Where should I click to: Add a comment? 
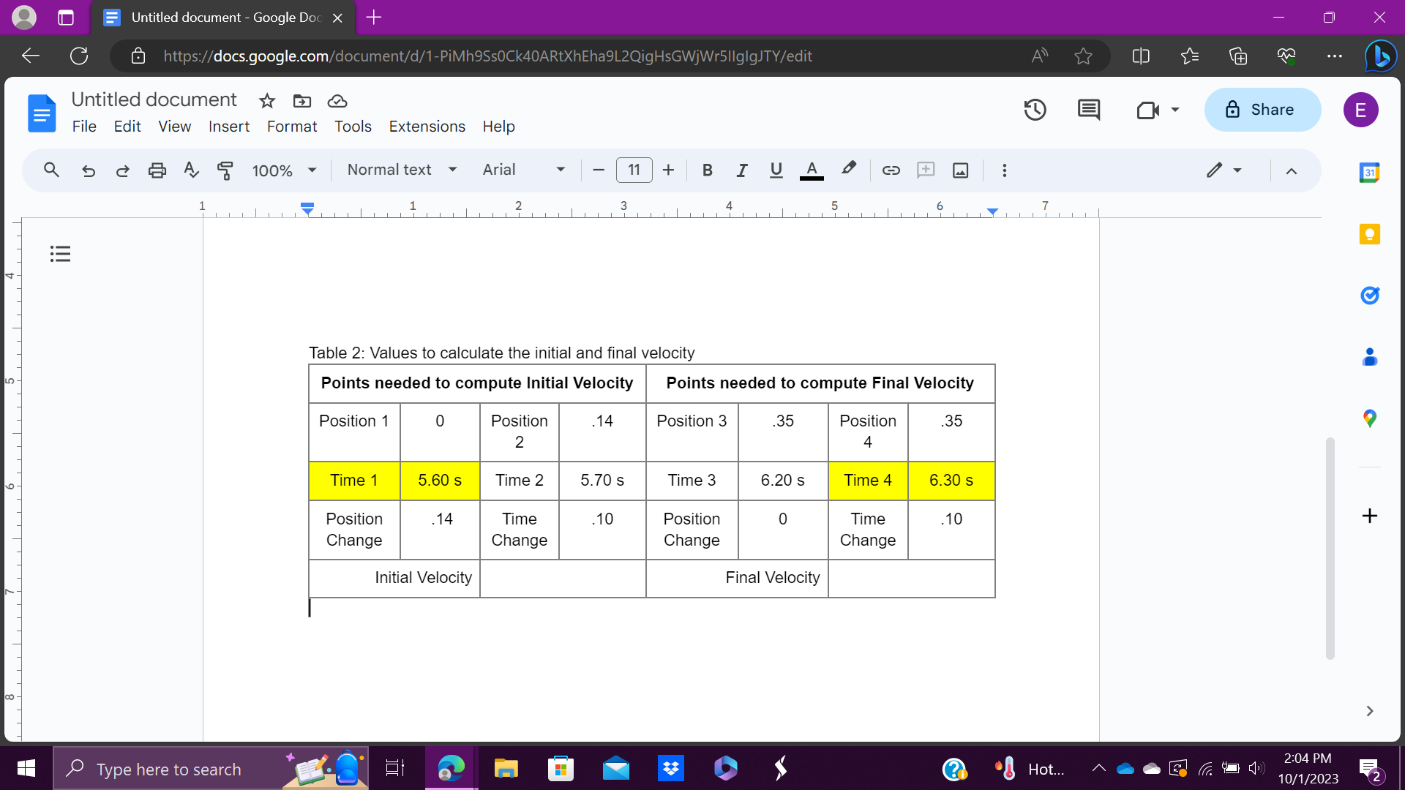pos(926,170)
